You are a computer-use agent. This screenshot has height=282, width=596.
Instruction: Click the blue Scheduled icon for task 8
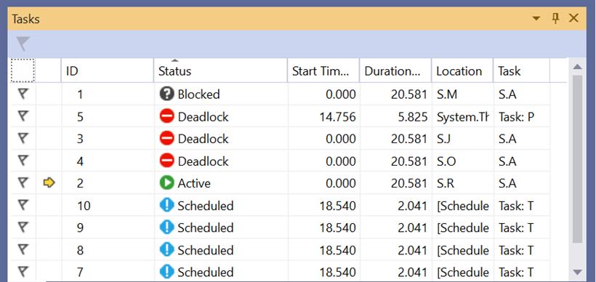(167, 250)
